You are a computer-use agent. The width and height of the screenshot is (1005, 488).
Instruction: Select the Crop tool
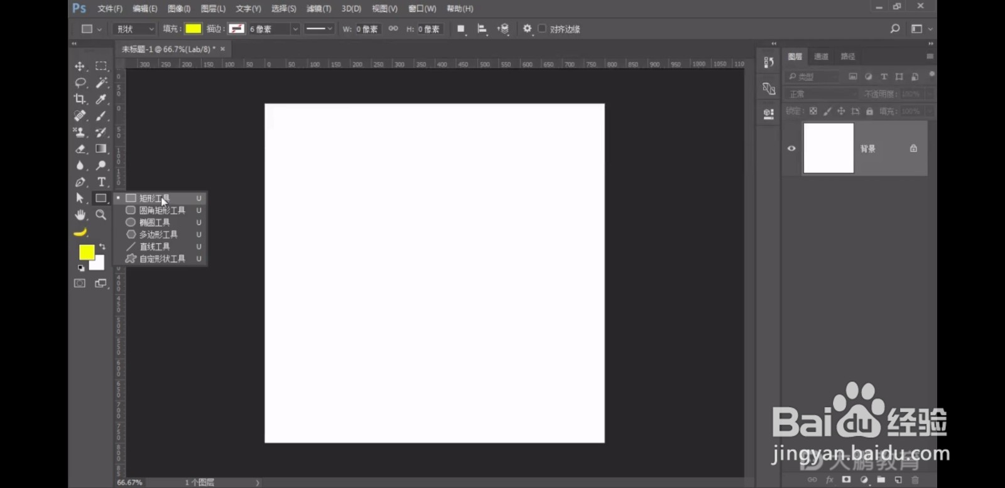pyautogui.click(x=80, y=99)
